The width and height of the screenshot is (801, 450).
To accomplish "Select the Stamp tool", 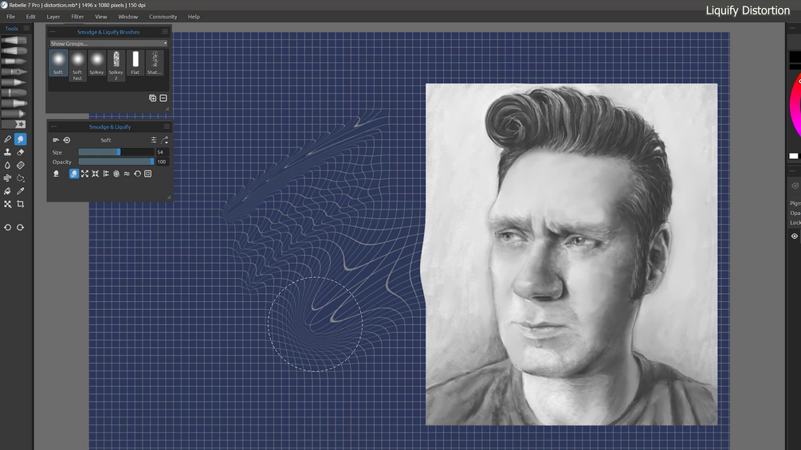I will tap(8, 152).
